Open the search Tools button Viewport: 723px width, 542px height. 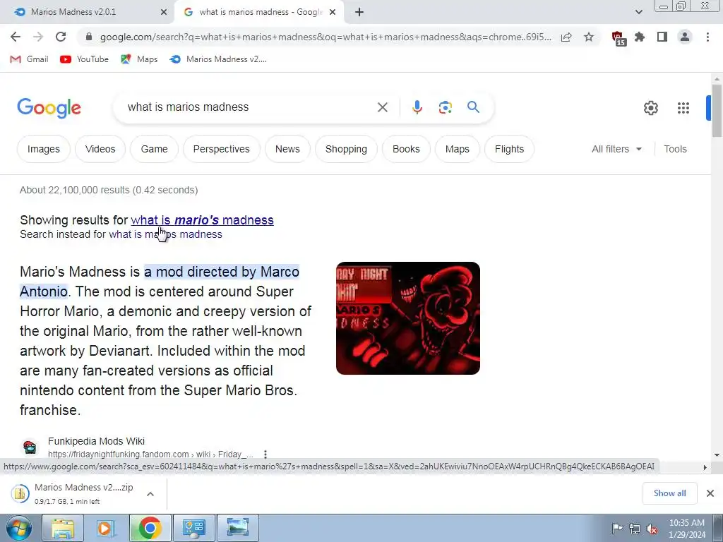[675, 149]
